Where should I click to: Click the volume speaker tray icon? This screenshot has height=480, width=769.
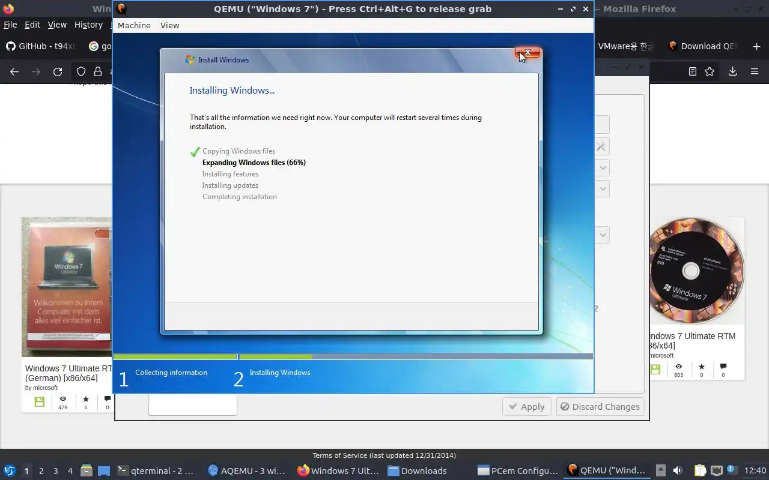[678, 470]
